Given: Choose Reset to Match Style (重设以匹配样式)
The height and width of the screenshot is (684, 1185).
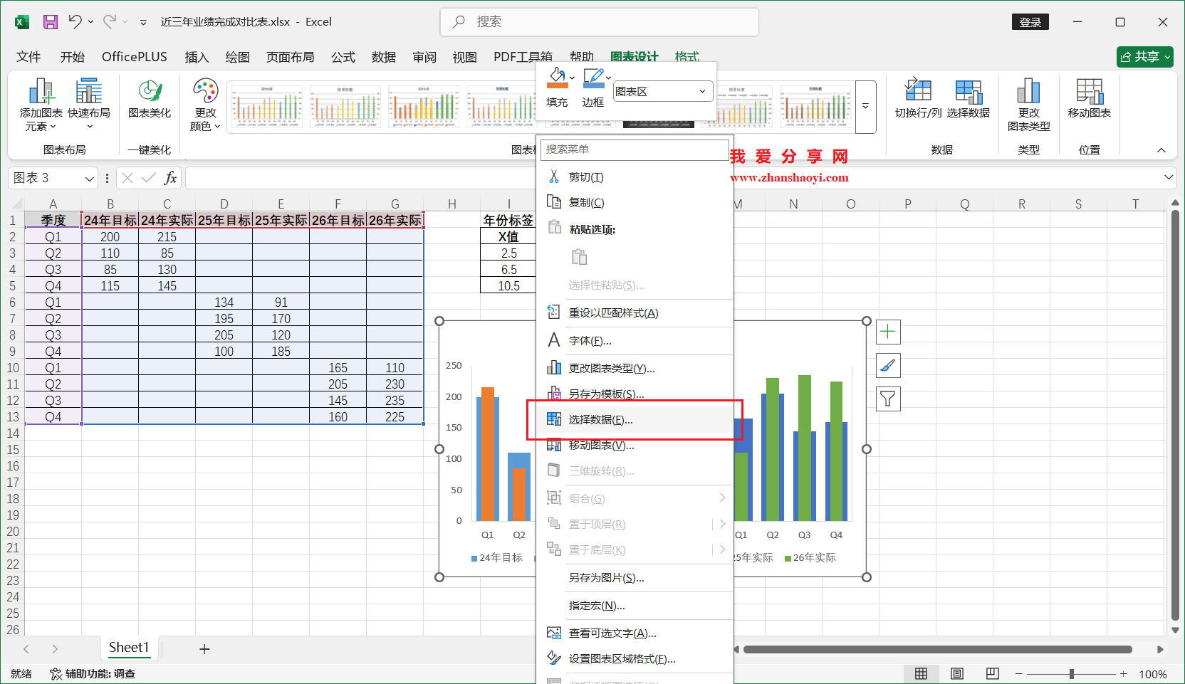Looking at the screenshot, I should [635, 313].
